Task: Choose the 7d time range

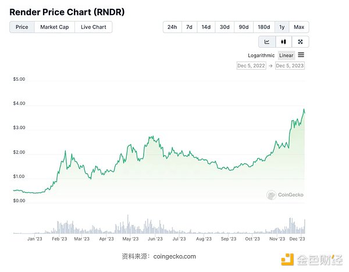Action: (x=189, y=27)
